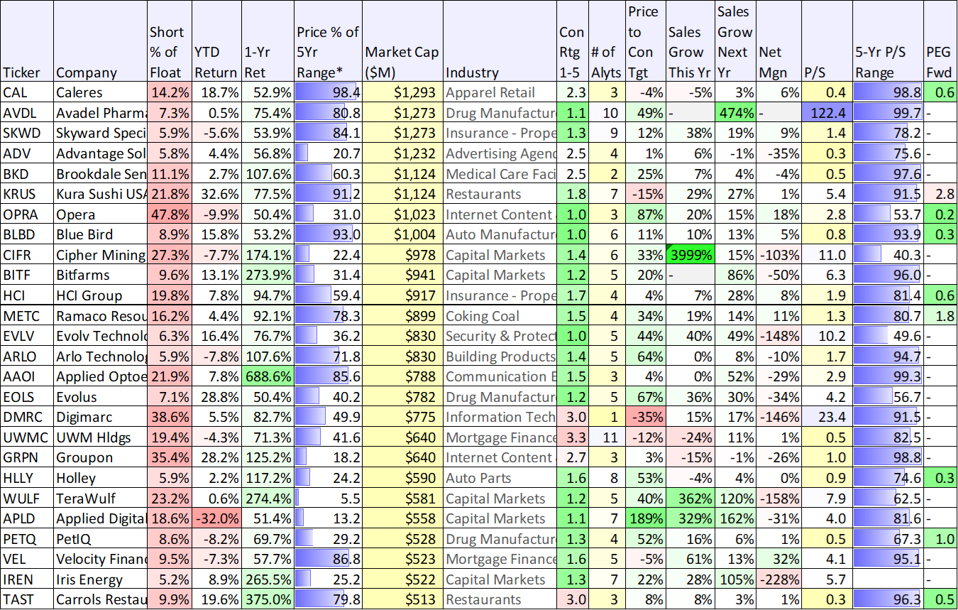
Task: Select APLD's 189% price to target
Action: (644, 518)
